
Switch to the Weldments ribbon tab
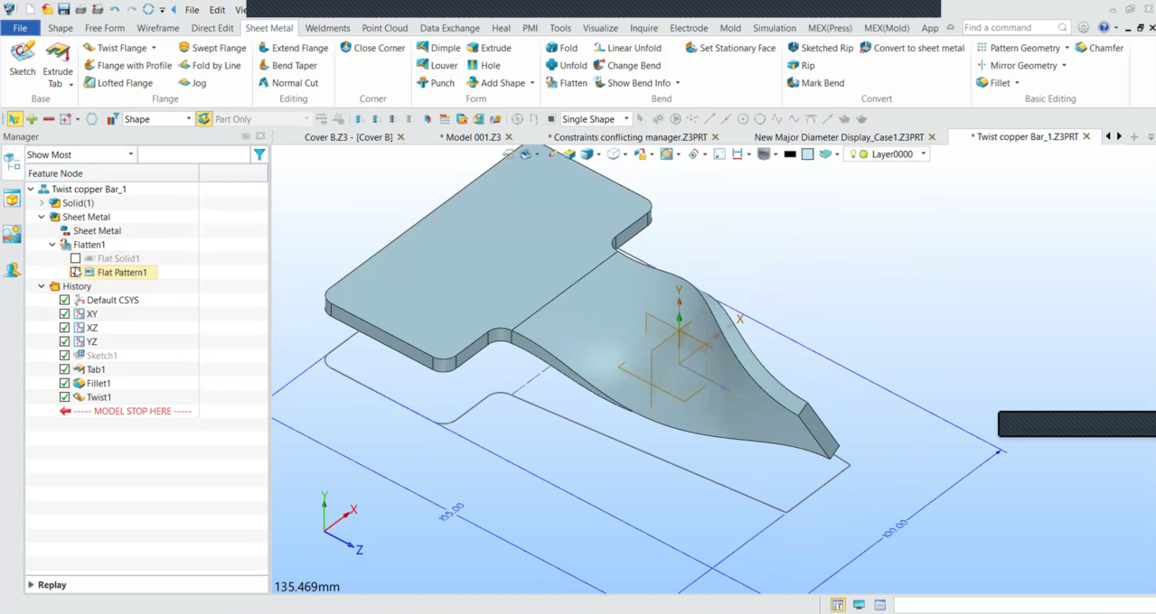(x=327, y=28)
